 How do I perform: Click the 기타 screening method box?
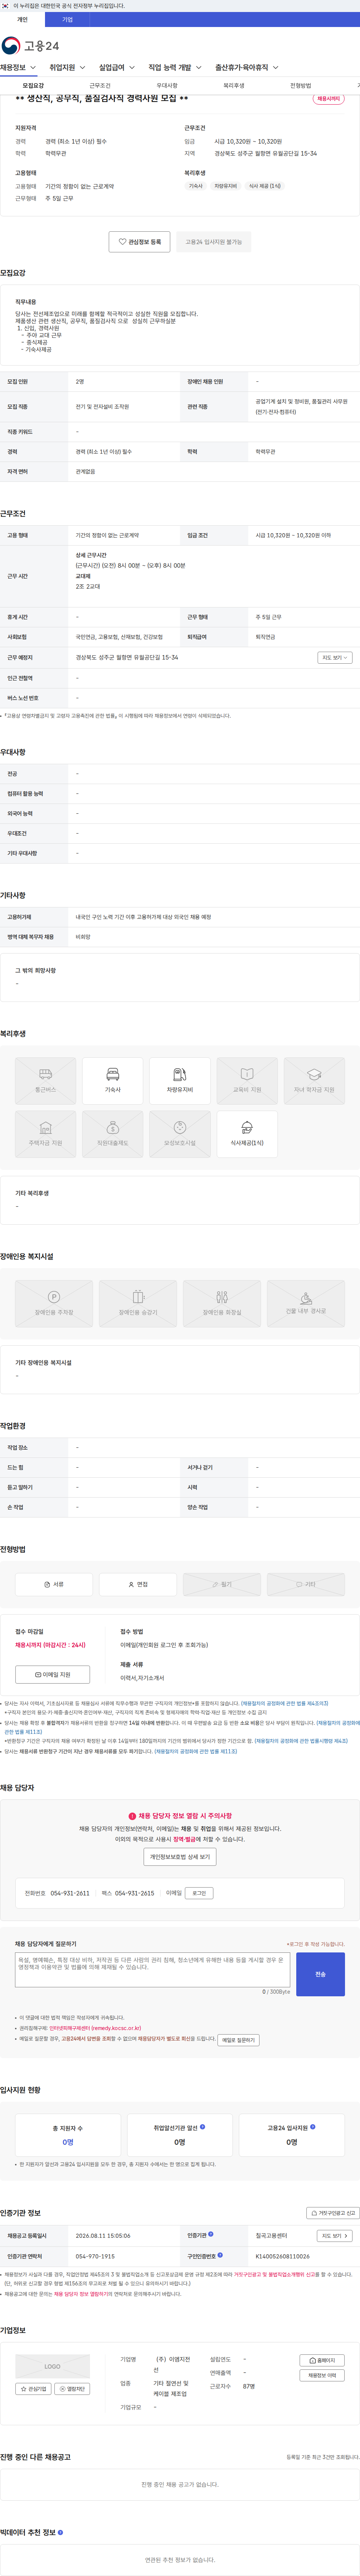pyautogui.click(x=306, y=1584)
